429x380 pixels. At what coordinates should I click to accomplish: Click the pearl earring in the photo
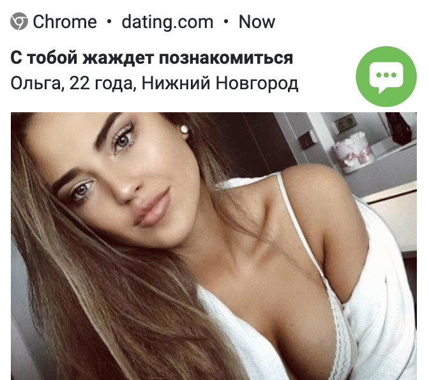(184, 129)
